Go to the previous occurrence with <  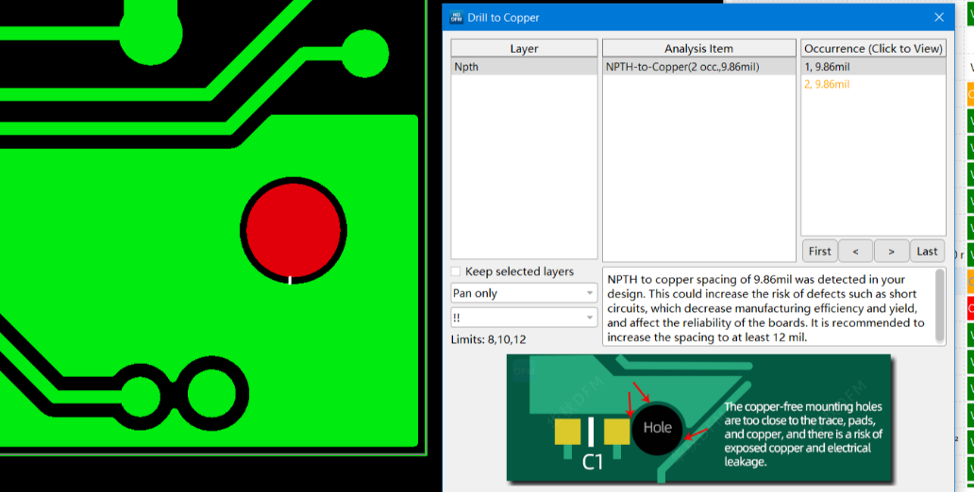856,251
